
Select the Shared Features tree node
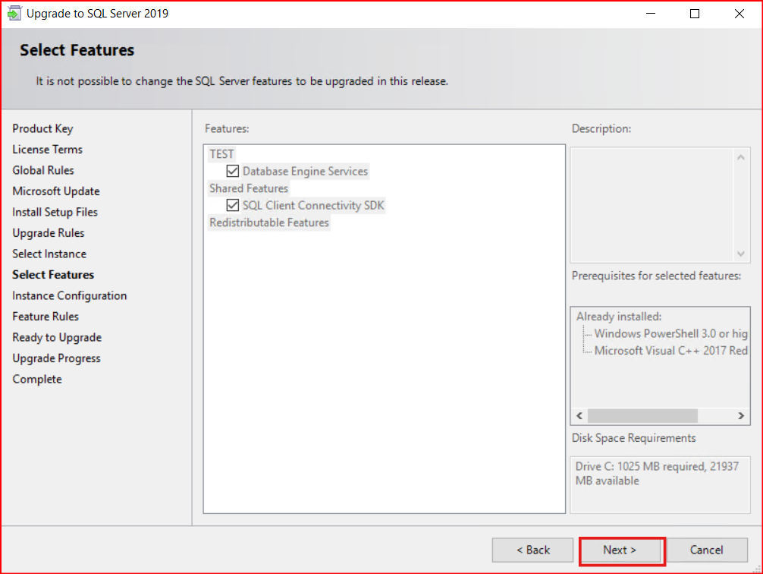pos(249,188)
